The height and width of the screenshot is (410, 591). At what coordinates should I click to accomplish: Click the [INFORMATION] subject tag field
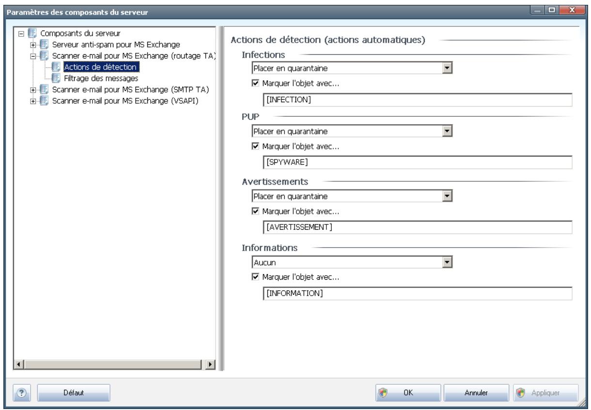click(417, 294)
